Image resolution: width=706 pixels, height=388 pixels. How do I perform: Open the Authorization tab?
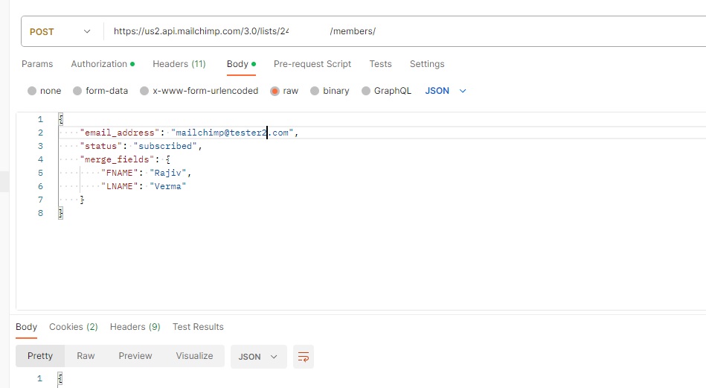point(103,64)
